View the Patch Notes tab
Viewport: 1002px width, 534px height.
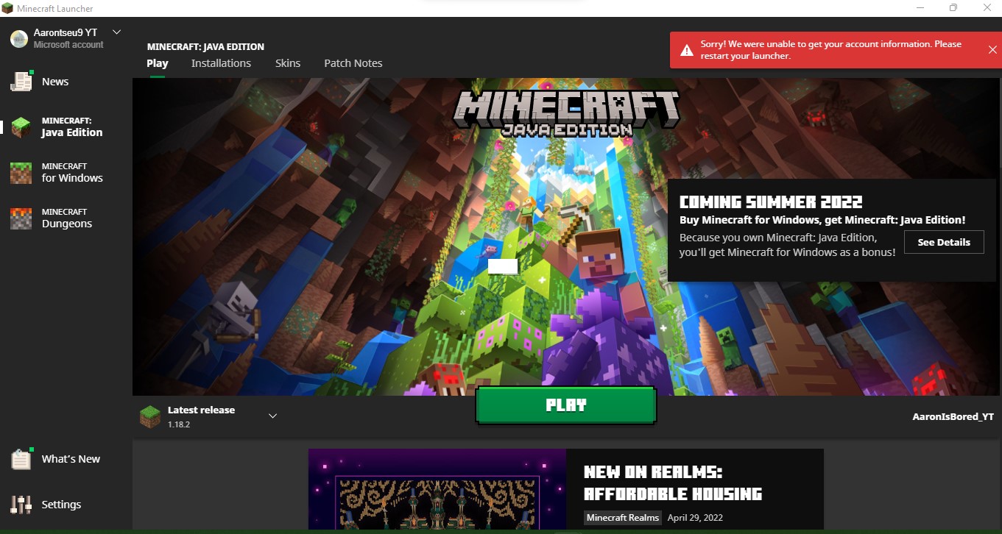click(353, 63)
